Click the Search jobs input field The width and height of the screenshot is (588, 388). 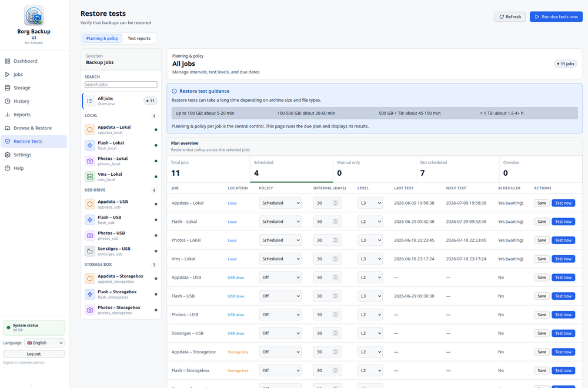[x=121, y=84]
